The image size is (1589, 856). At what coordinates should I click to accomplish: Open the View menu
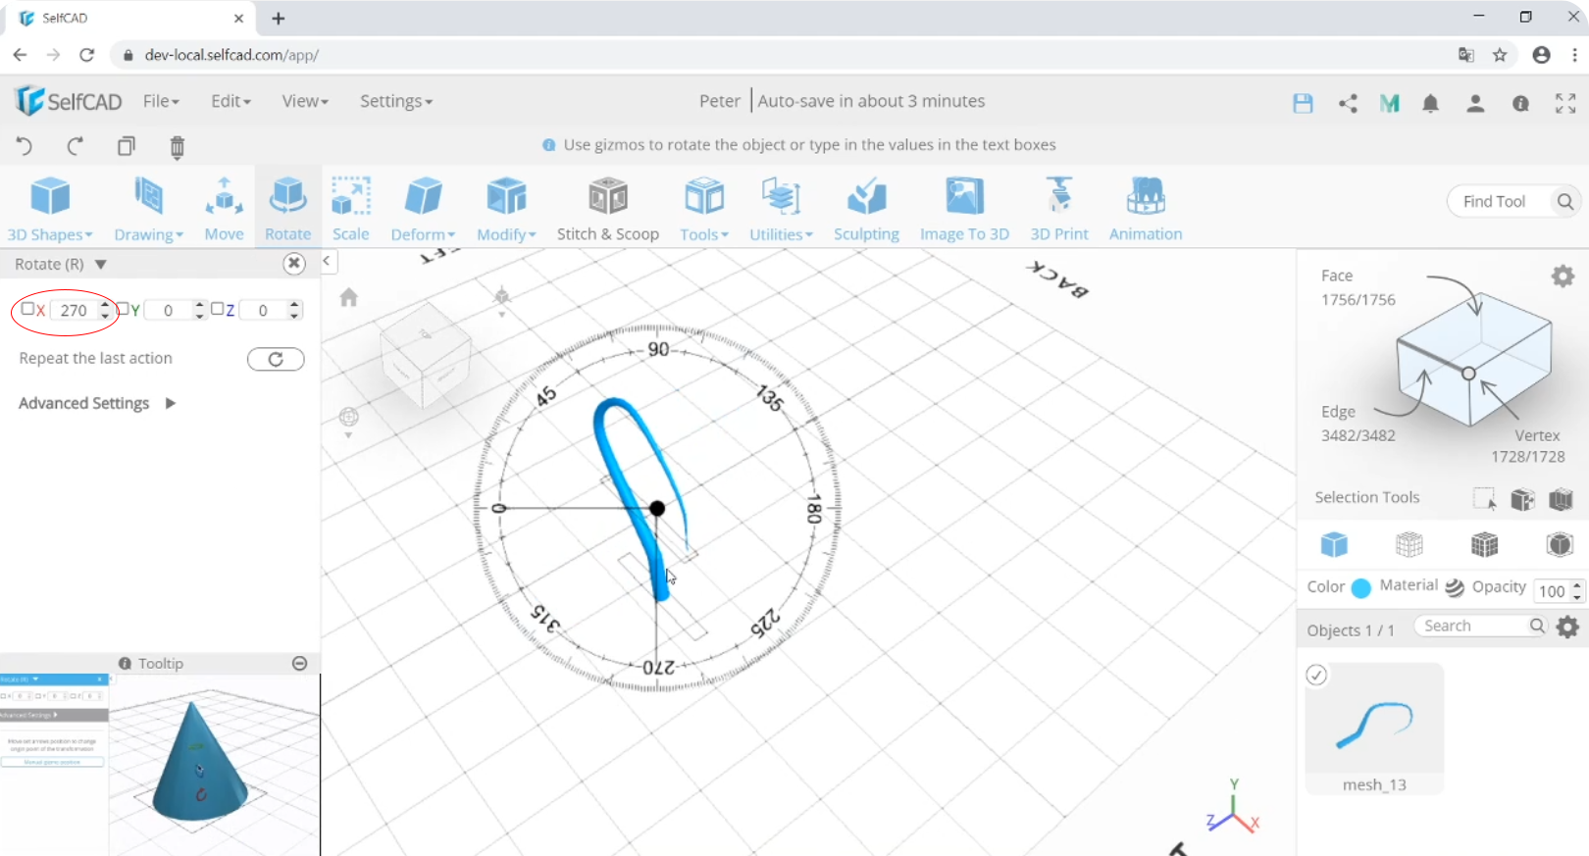coord(305,101)
